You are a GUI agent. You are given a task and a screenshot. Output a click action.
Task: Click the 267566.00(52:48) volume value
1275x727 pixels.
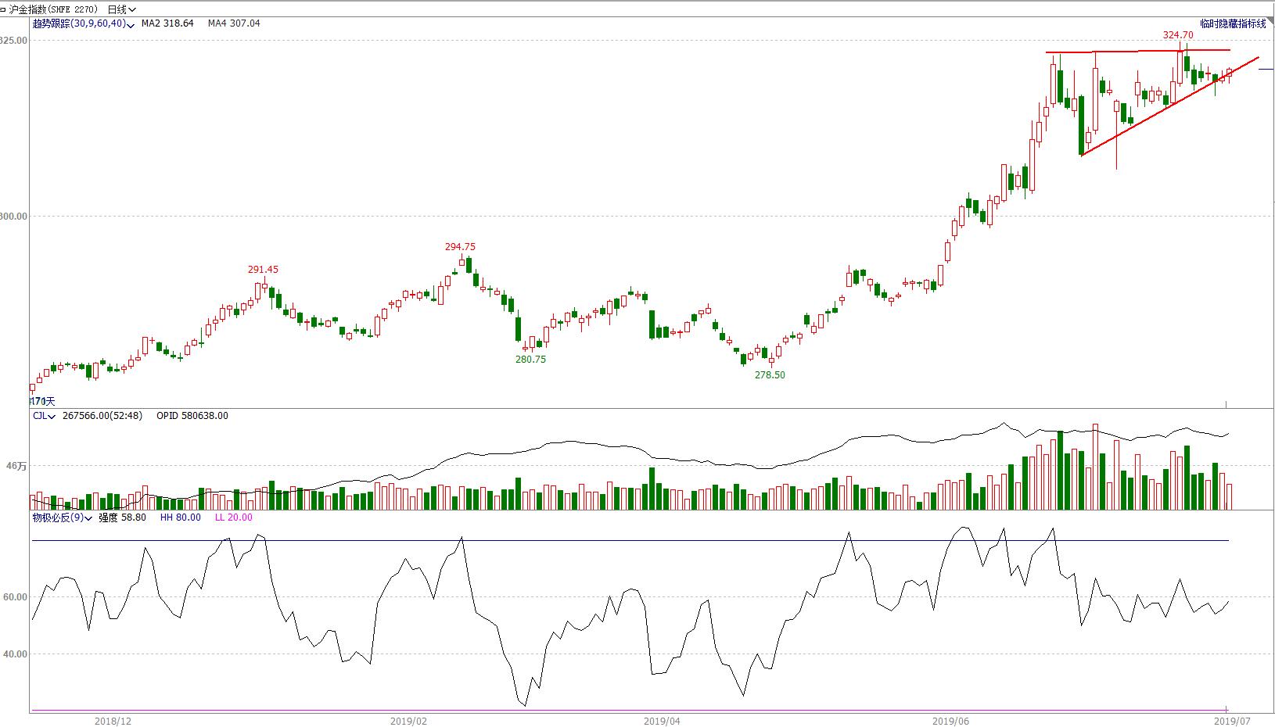tap(102, 416)
